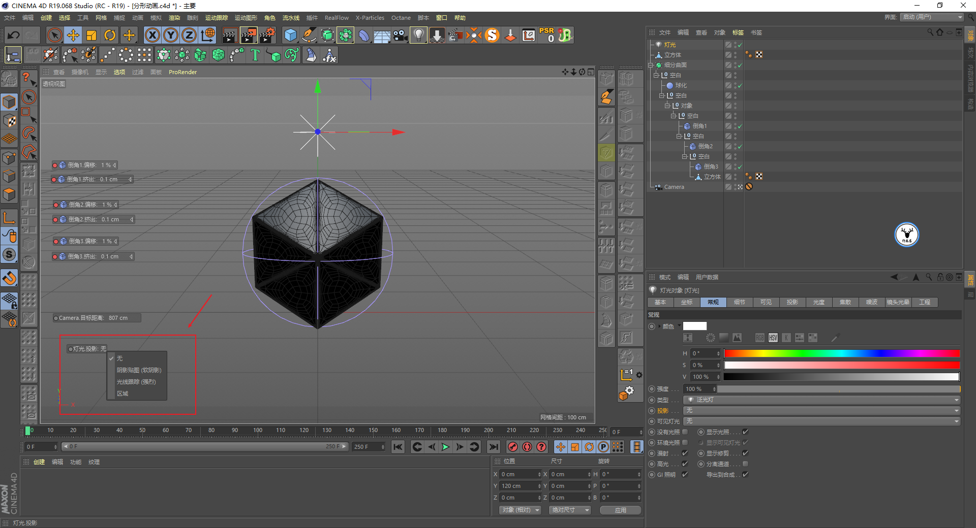Image resolution: width=976 pixels, height=528 pixels.
Task: Click the 应用 apply button
Action: point(620,510)
